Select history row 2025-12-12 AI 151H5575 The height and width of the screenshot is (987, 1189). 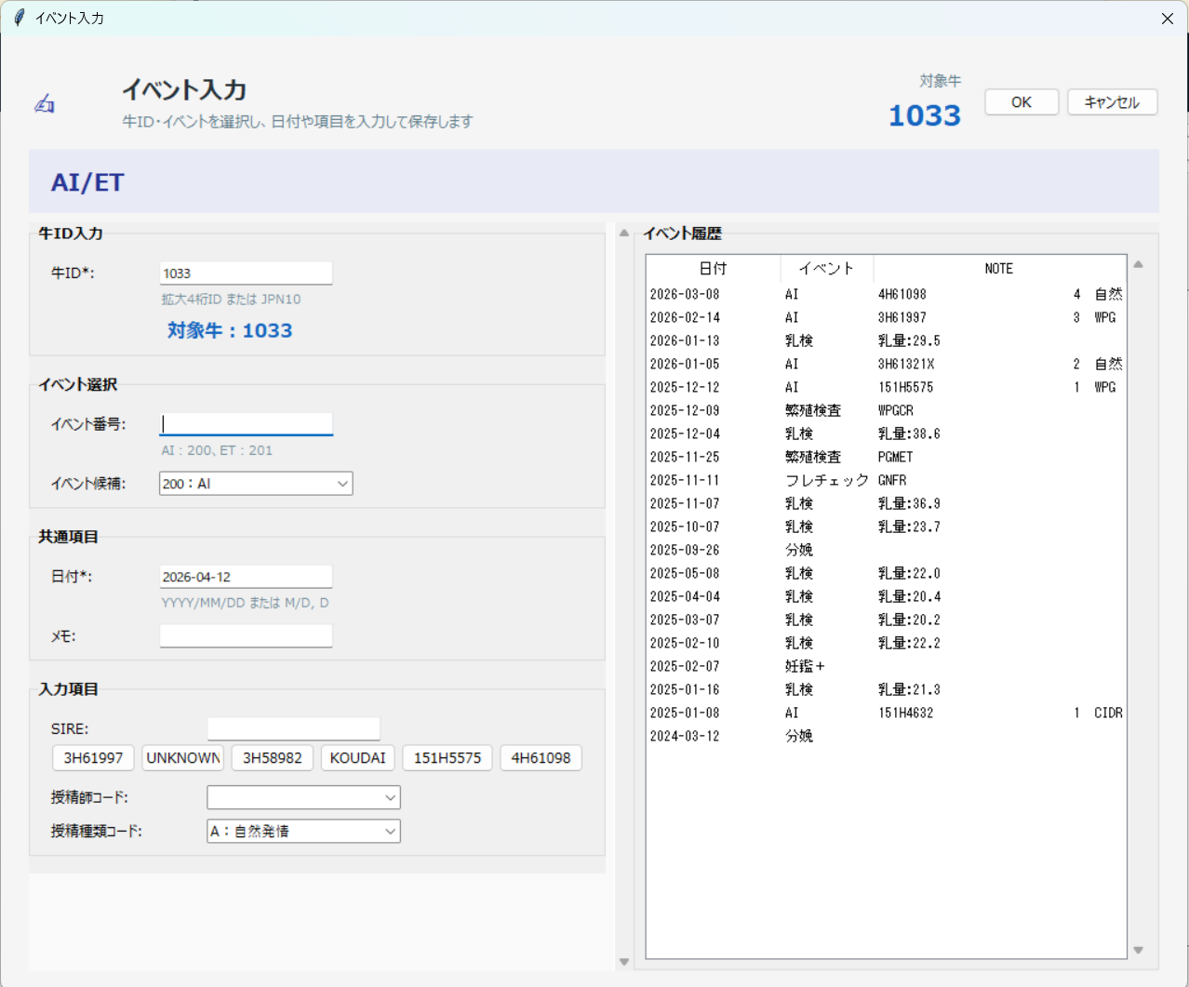tap(886, 387)
